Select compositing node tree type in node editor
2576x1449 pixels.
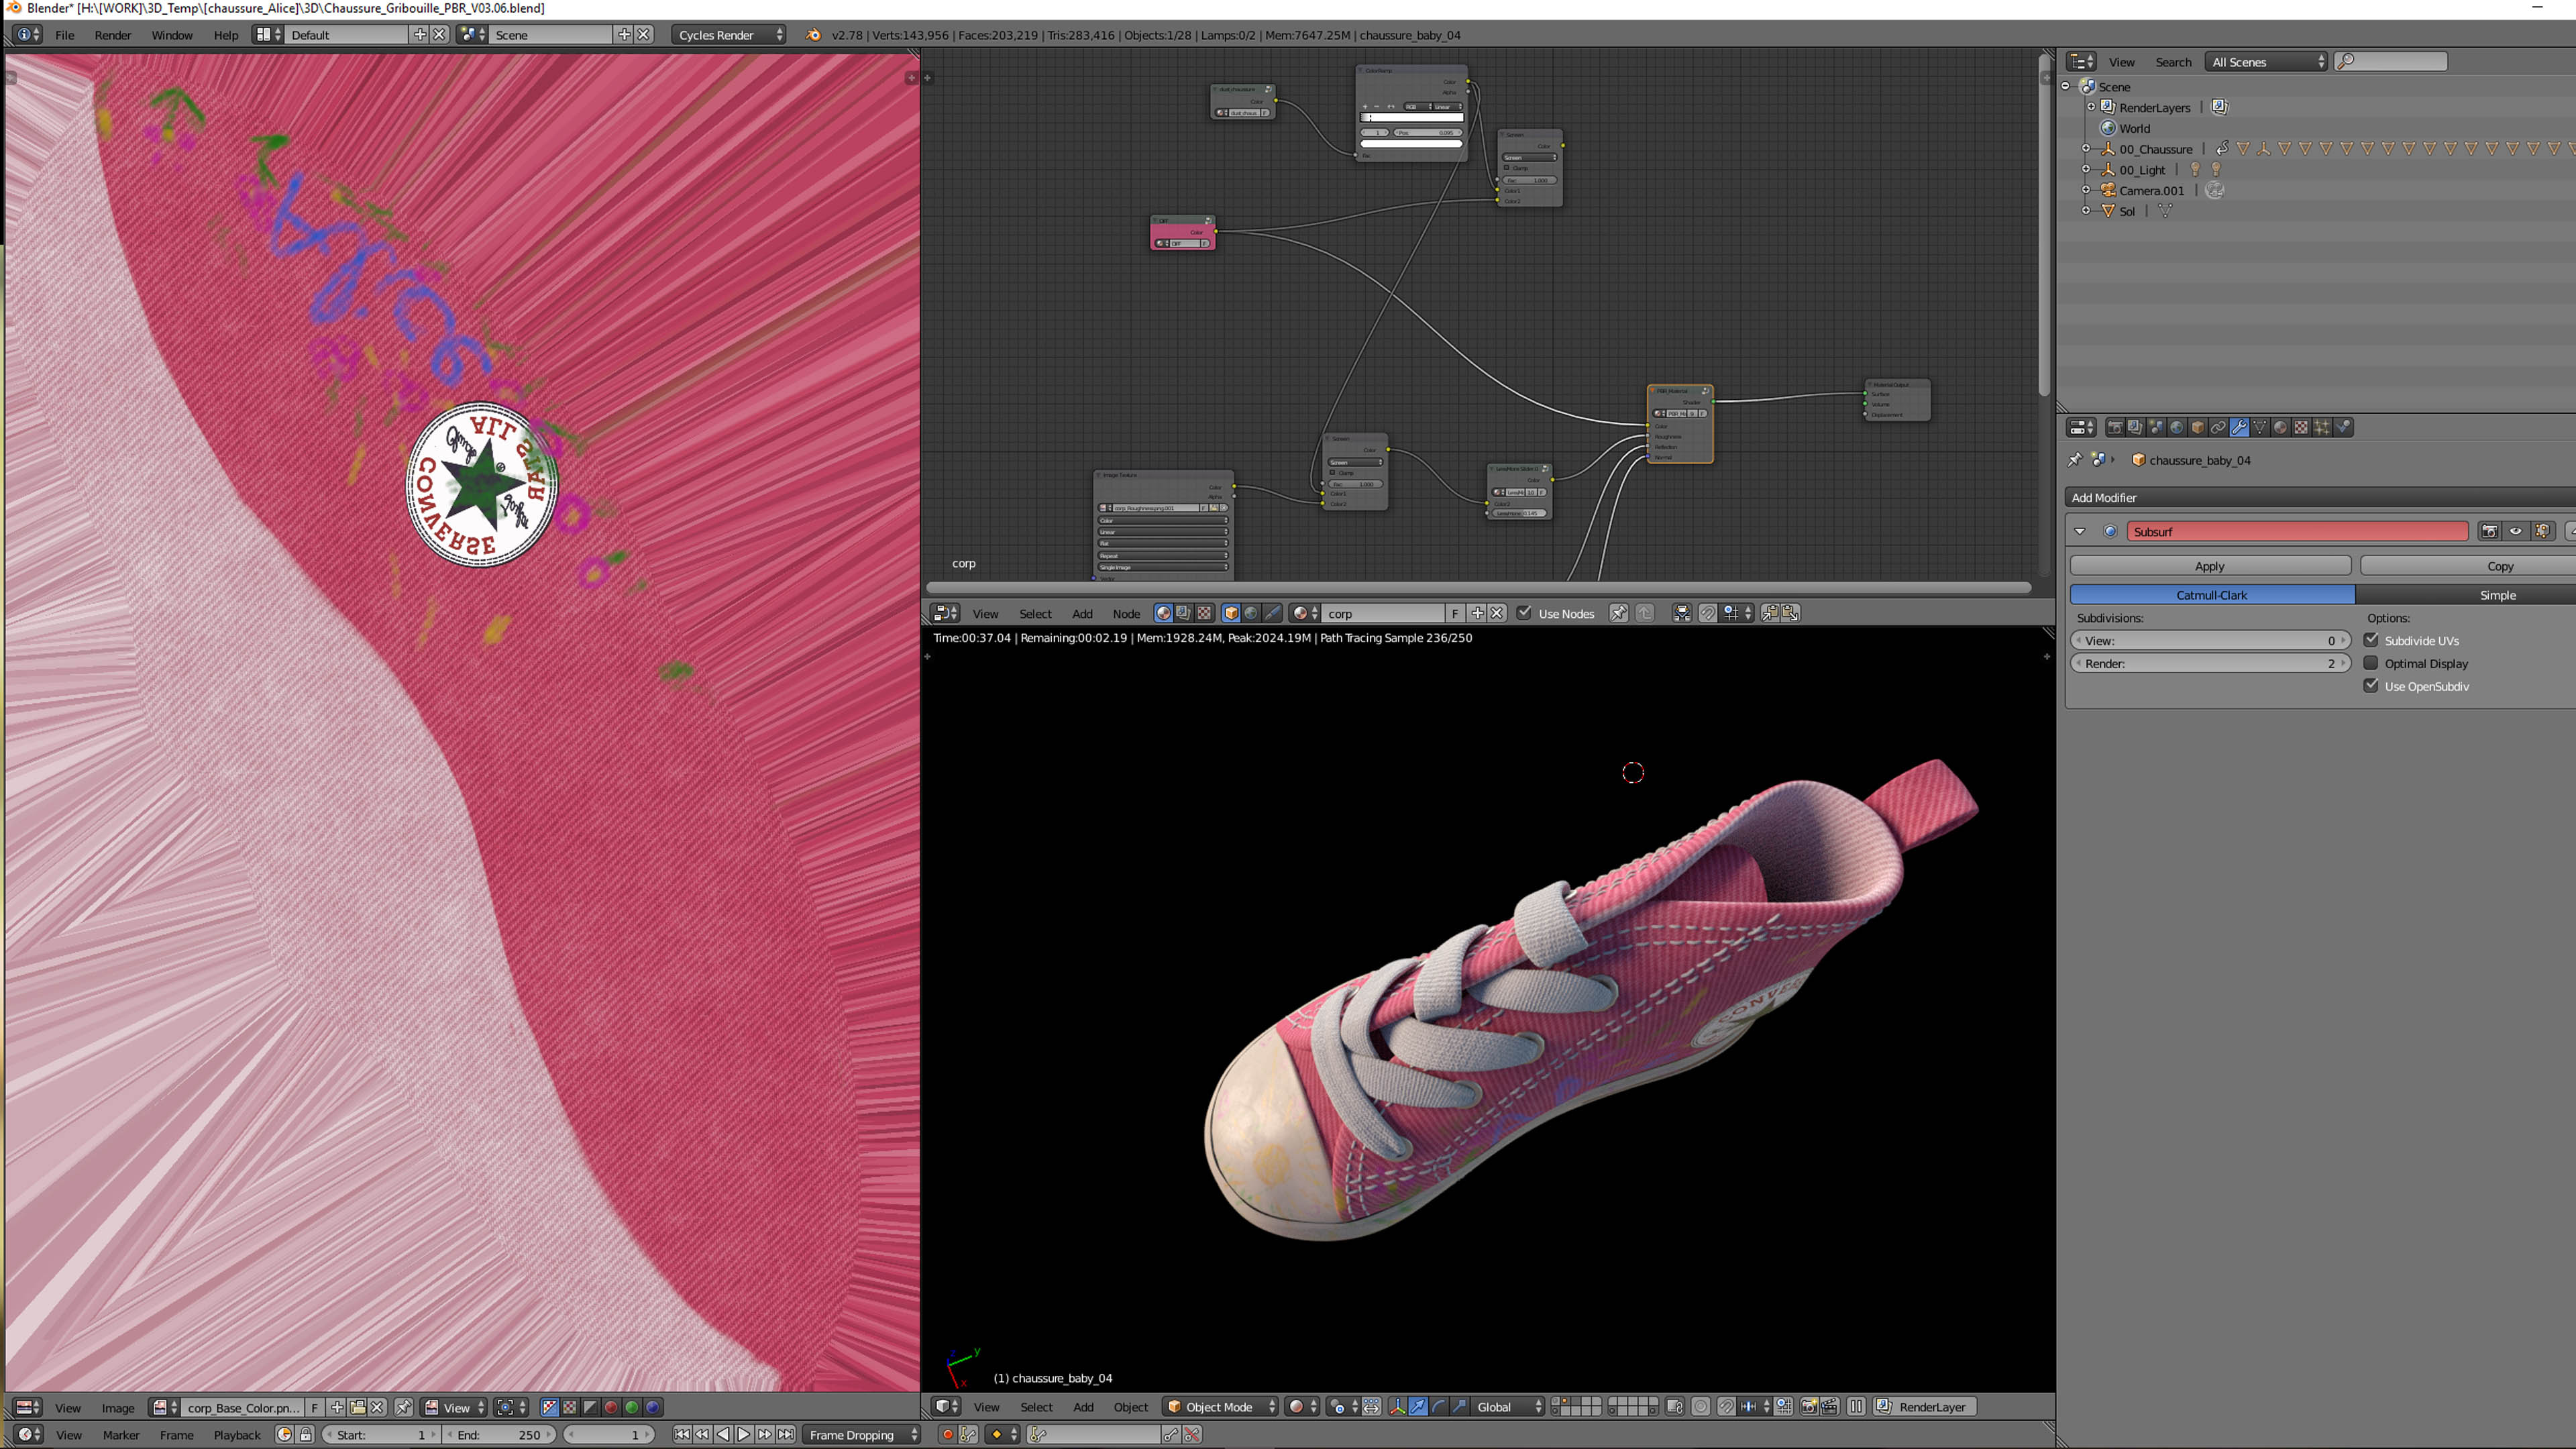tap(1183, 613)
